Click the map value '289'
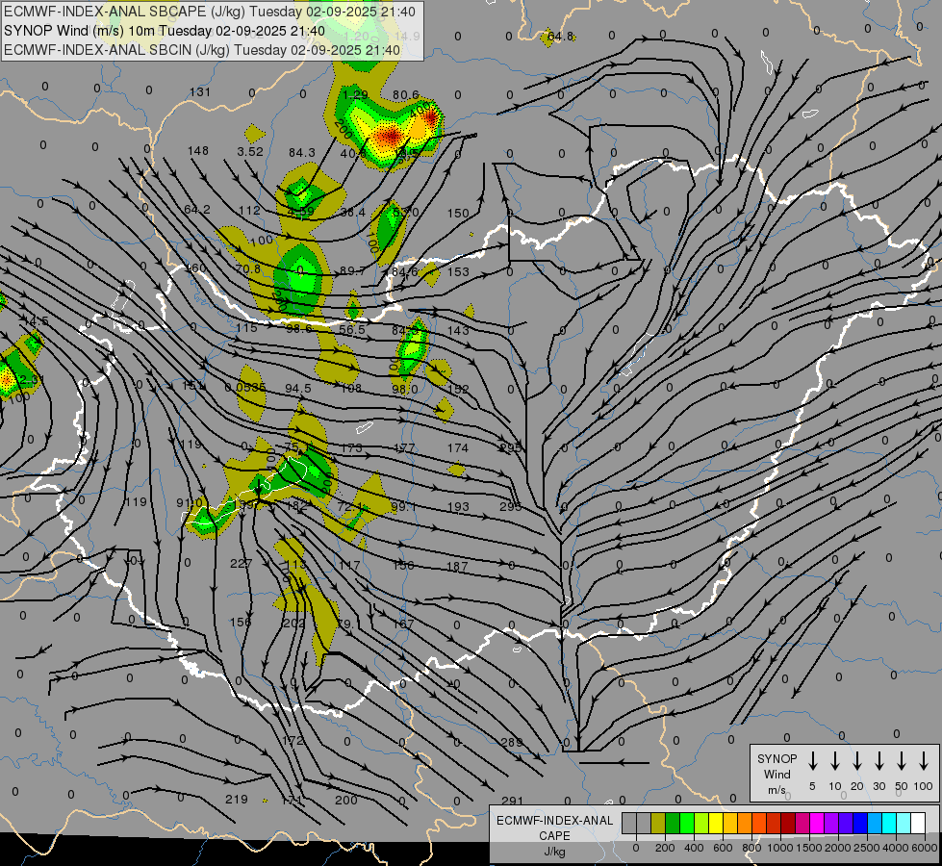942x866 pixels. coord(512,742)
